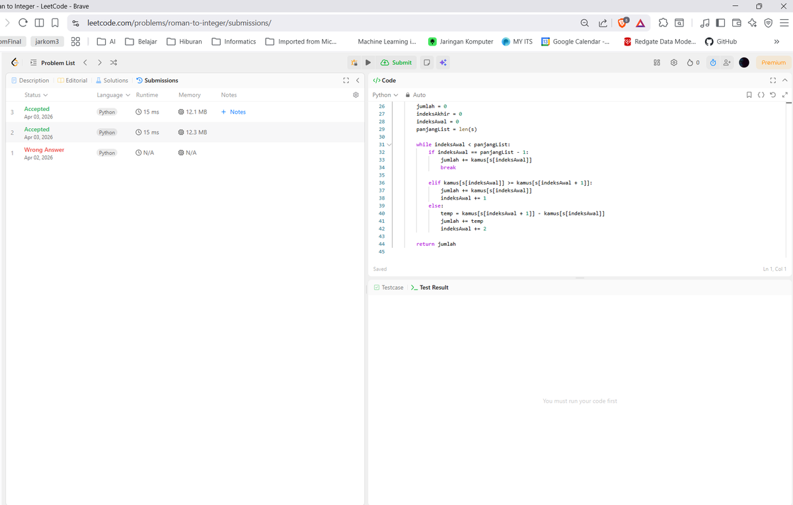Switch to the Testcase tab
Image resolution: width=793 pixels, height=505 pixels.
(389, 288)
